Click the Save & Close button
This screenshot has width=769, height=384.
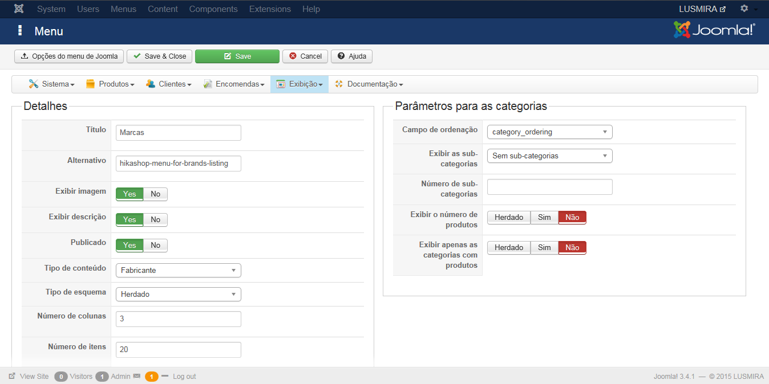point(159,56)
